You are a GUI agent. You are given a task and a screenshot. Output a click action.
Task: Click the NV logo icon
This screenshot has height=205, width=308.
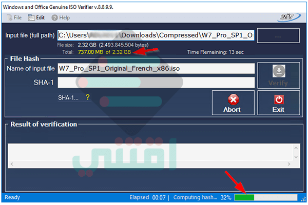(288, 17)
